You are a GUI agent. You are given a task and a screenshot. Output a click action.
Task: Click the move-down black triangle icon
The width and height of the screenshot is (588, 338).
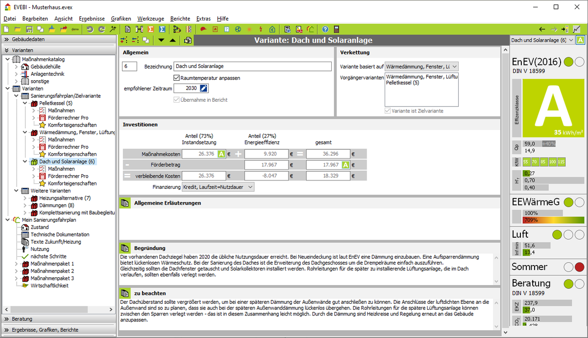161,40
